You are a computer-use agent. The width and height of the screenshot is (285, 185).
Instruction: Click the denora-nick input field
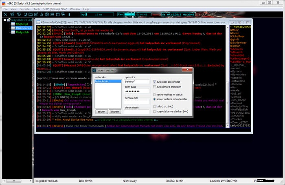(x=136, y=102)
